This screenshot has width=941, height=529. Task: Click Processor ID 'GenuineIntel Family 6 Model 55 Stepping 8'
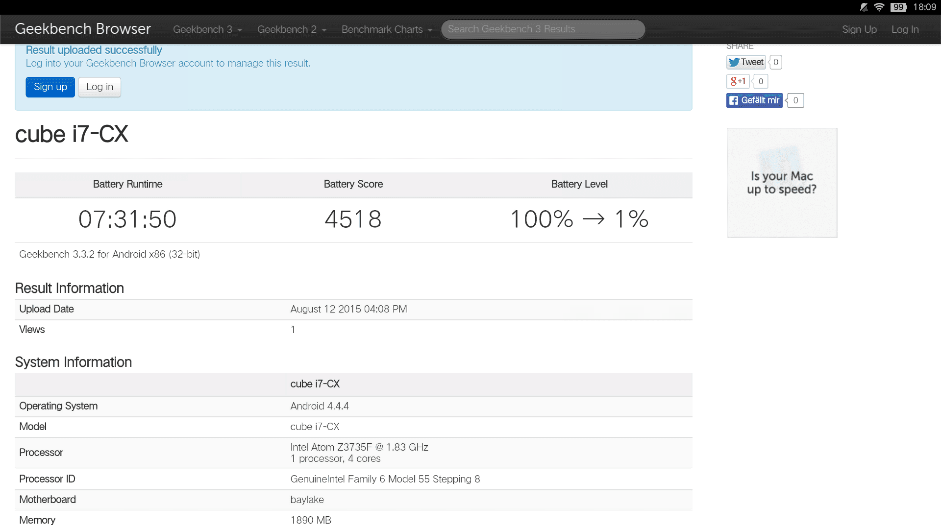[x=385, y=479]
